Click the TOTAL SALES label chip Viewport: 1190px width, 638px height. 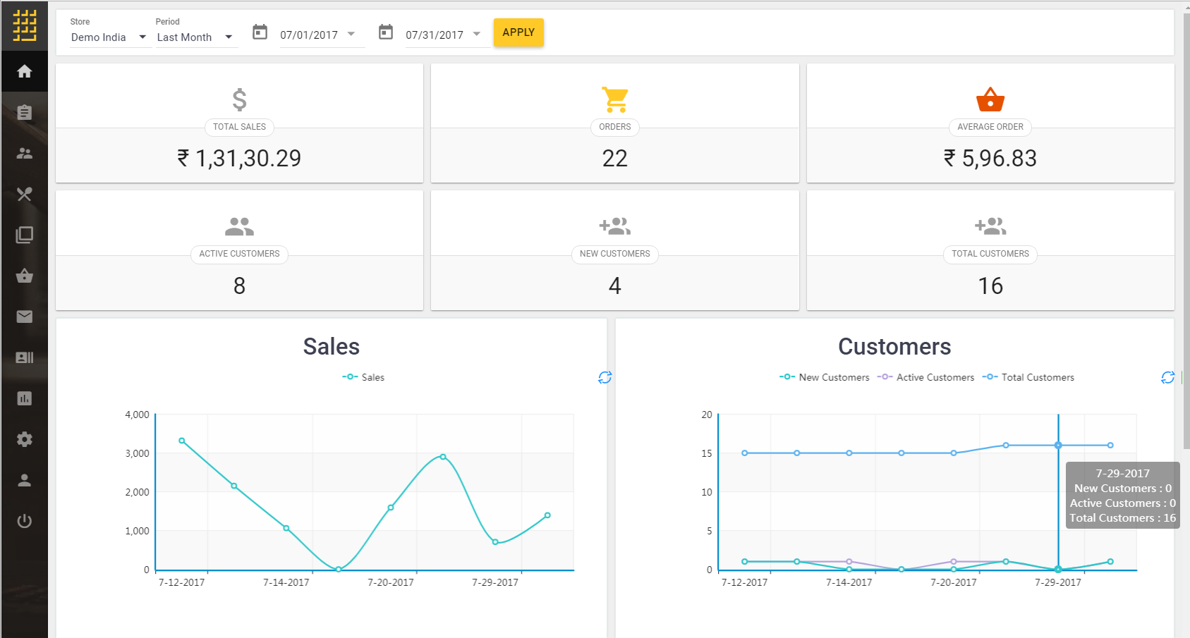tap(240, 127)
